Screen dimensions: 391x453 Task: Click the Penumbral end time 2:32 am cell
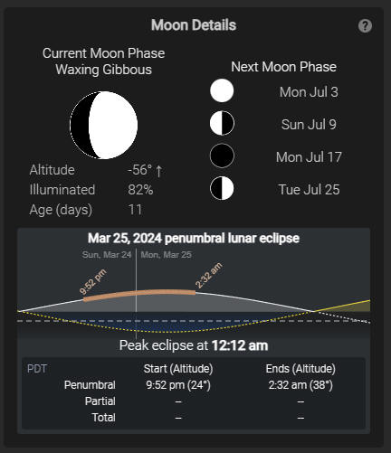click(300, 385)
